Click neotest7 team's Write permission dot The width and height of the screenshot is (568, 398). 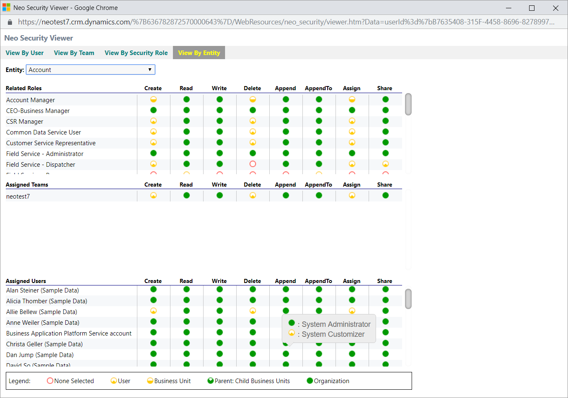click(x=220, y=195)
